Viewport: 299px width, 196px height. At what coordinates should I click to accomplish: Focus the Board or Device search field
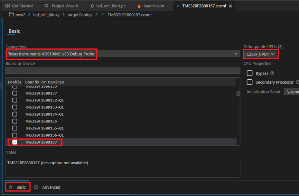tap(123, 70)
